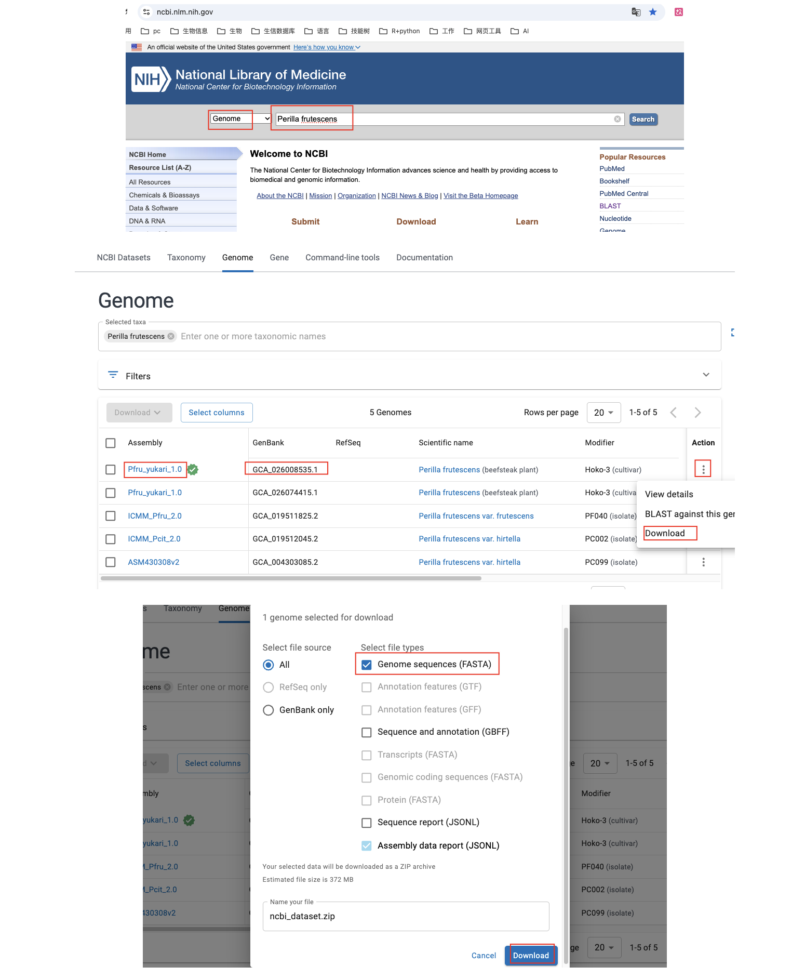Open the Rows per page dropdown

603,413
